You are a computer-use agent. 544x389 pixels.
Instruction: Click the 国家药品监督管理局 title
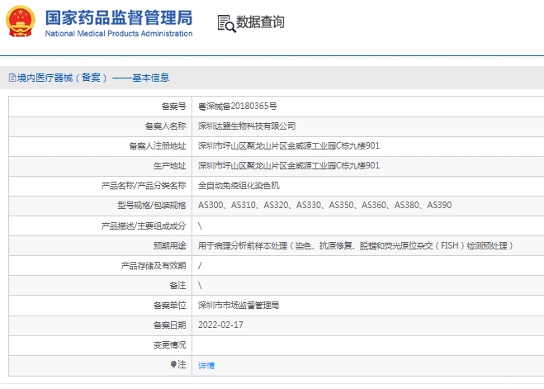119,17
